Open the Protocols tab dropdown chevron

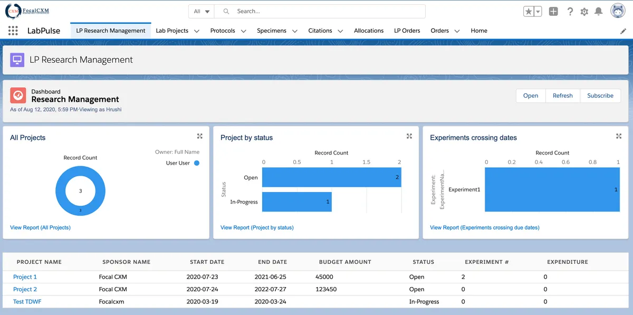tap(244, 31)
